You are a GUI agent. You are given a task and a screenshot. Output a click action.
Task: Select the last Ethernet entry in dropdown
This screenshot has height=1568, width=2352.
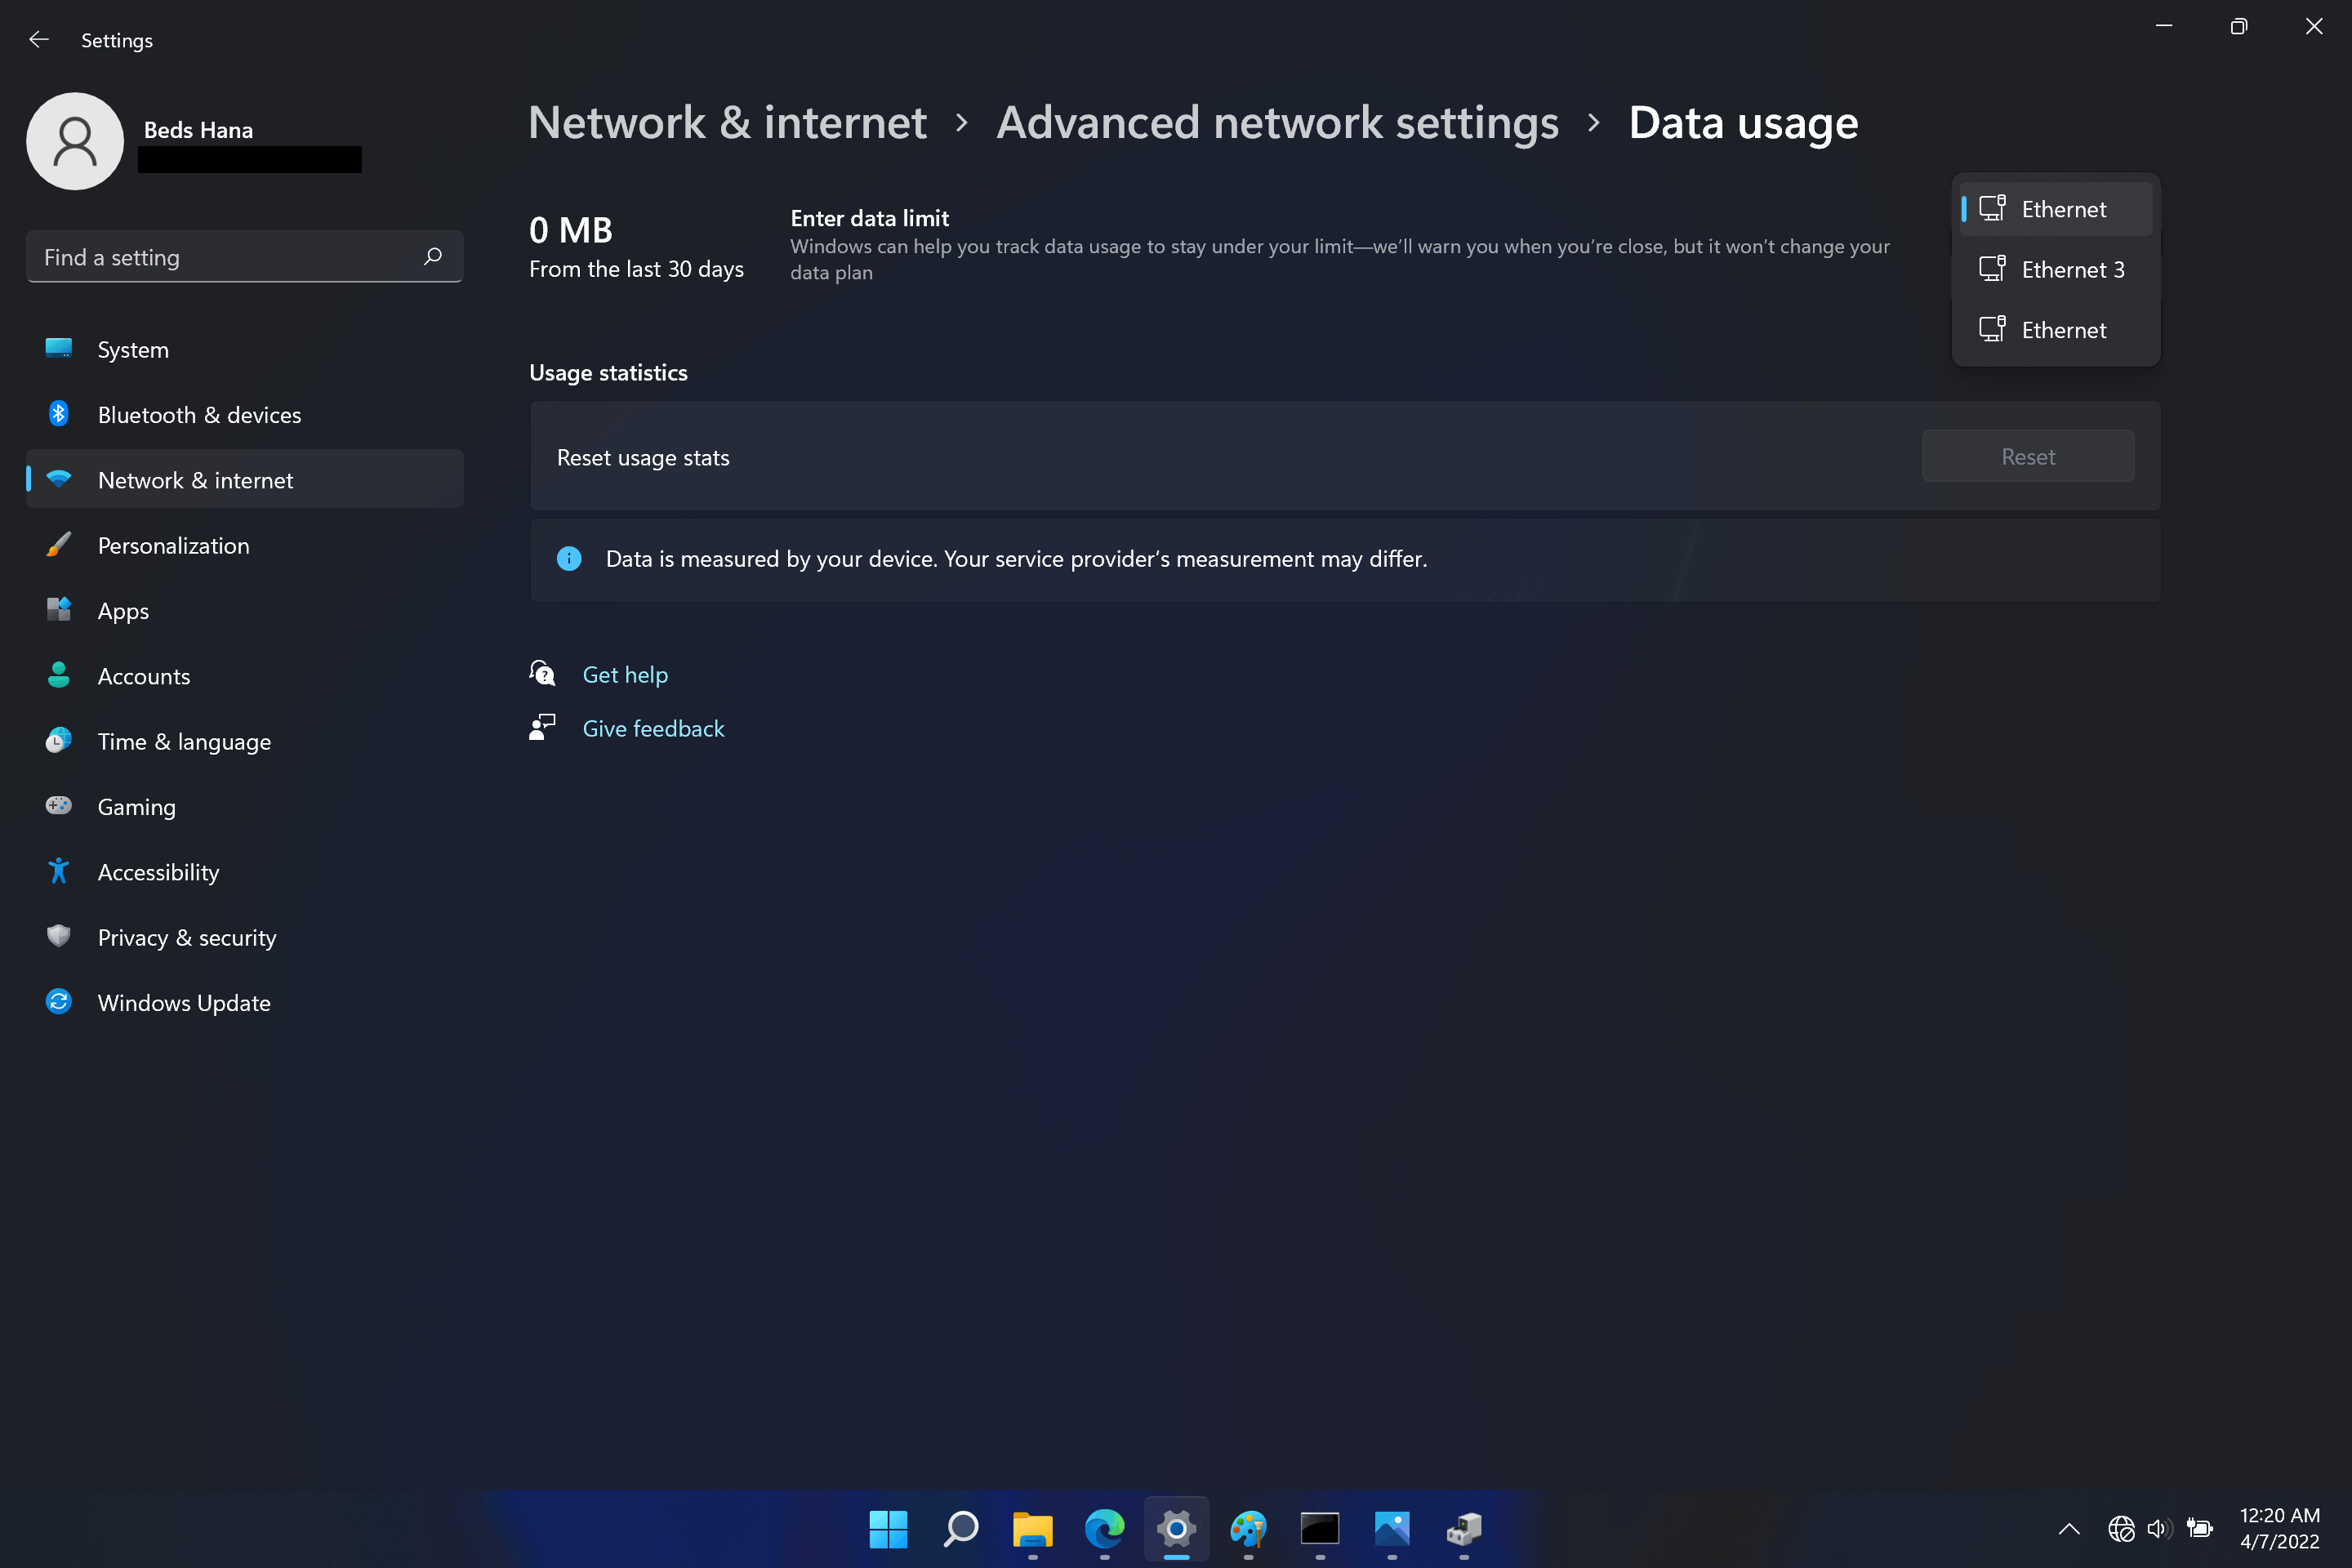click(2063, 330)
